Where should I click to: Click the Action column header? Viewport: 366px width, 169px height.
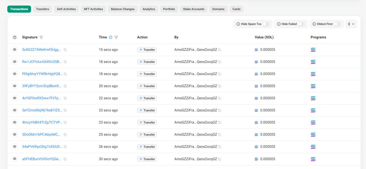pyautogui.click(x=142, y=37)
